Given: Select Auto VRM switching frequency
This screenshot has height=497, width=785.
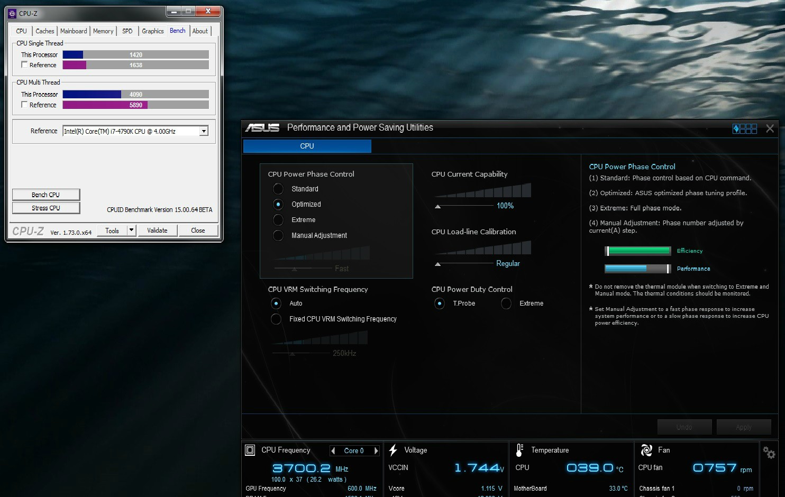Looking at the screenshot, I should pos(276,303).
